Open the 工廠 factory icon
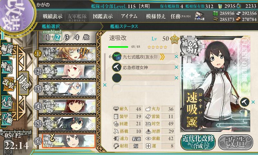This screenshot has height=155, width=258. 7,119
